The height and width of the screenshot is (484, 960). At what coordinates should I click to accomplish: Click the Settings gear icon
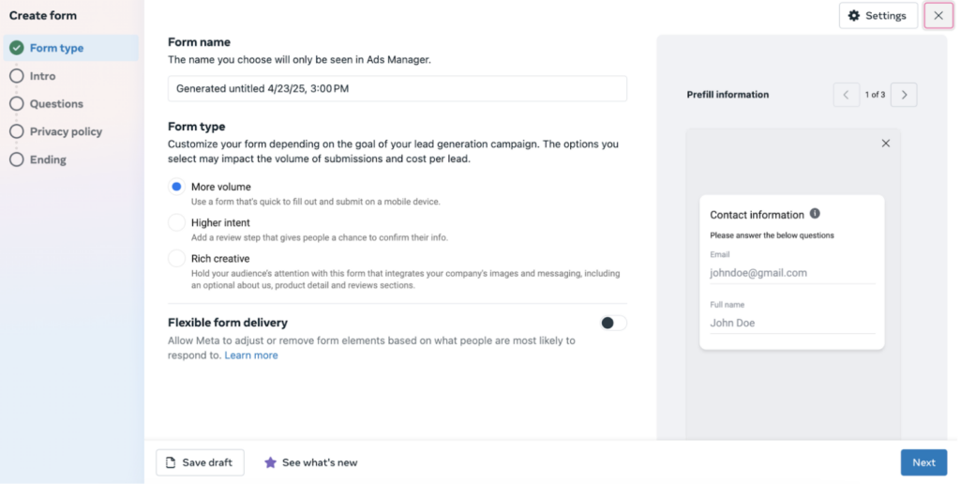pyautogui.click(x=853, y=16)
